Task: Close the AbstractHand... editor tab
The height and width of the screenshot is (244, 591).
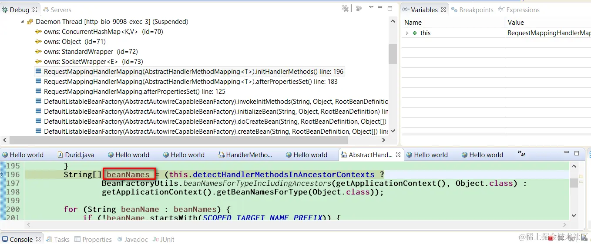Action: click(x=398, y=155)
